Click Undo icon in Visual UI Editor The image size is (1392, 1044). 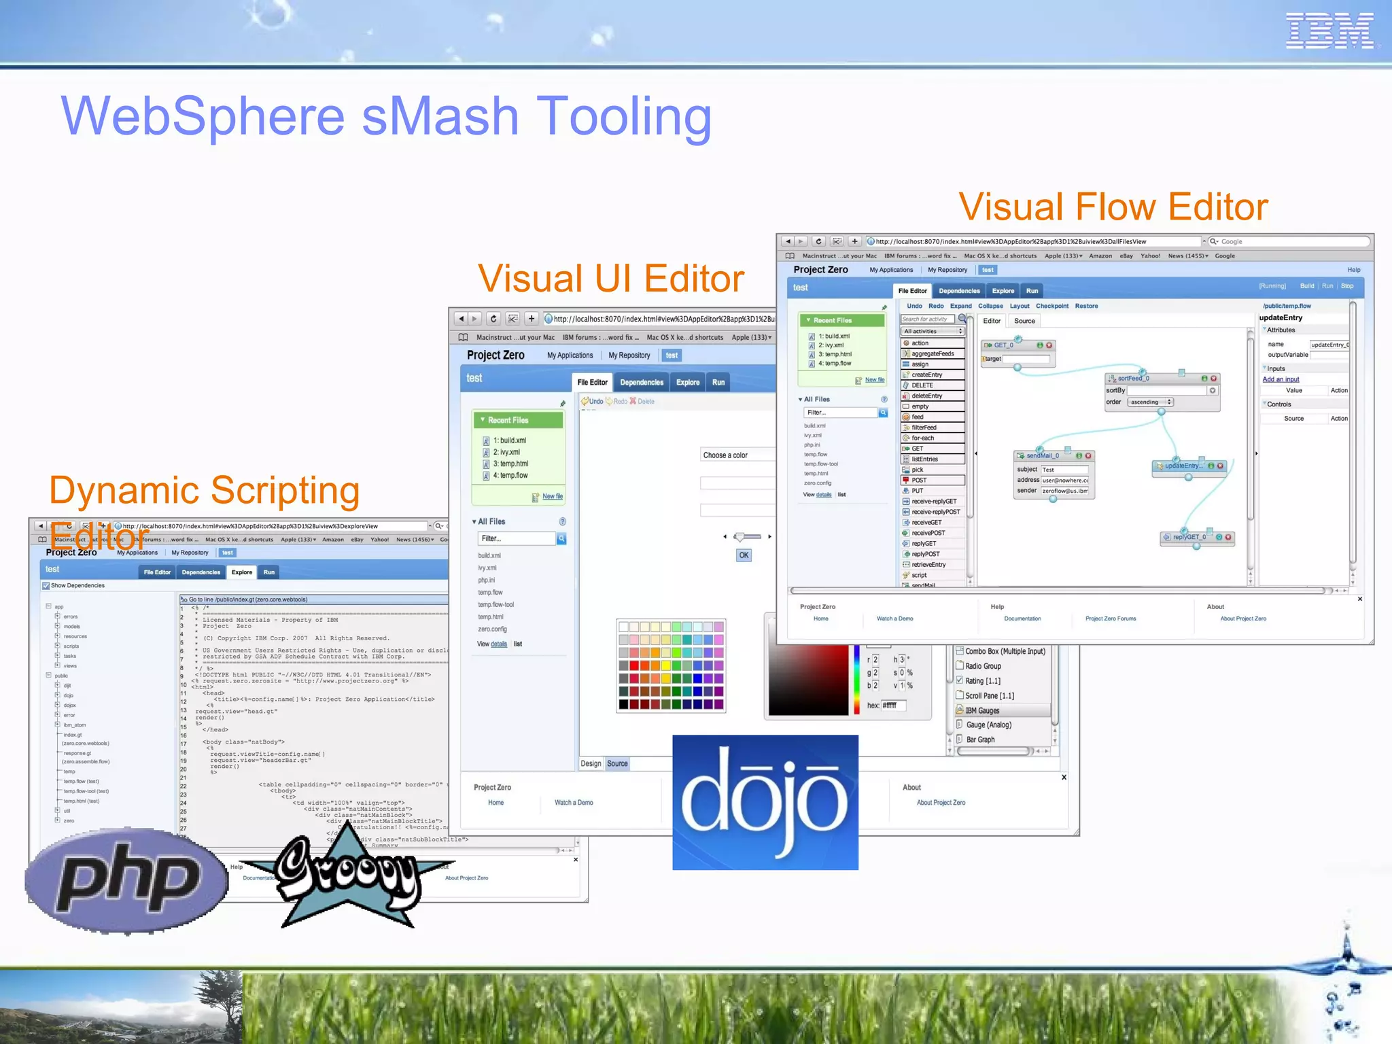pyautogui.click(x=585, y=401)
